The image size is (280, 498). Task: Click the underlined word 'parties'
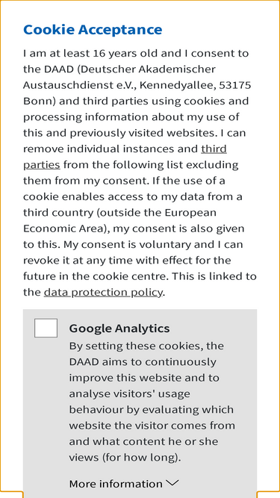pos(42,165)
